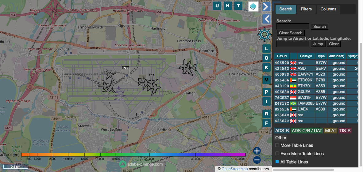This screenshot has height=172, width=363.
Task: Click the H map toggle button
Action: click(228, 6)
